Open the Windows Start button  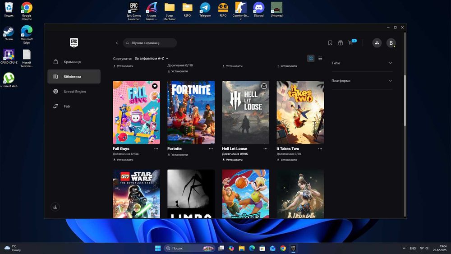tap(158, 248)
